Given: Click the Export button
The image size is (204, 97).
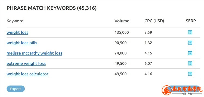Looking at the screenshot, I should click(x=16, y=89).
